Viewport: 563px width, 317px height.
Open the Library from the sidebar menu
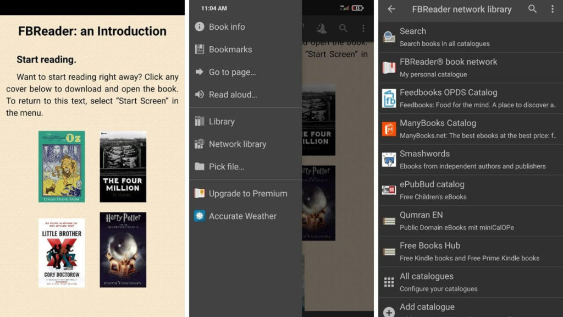222,121
